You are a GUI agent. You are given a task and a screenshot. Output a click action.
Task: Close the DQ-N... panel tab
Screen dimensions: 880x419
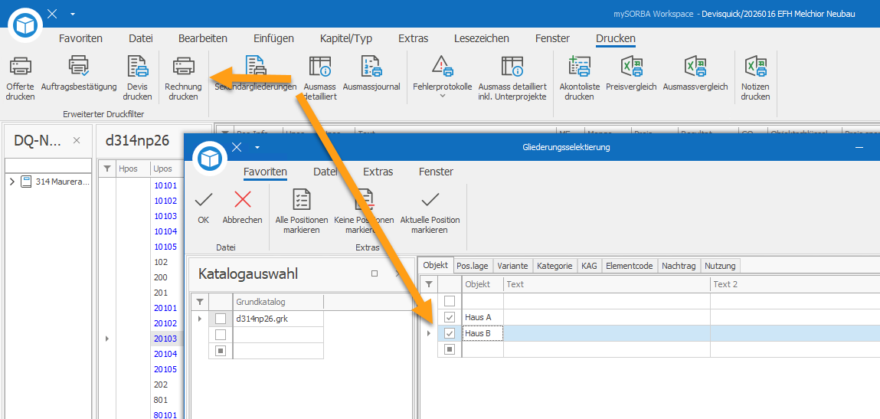pos(77,140)
